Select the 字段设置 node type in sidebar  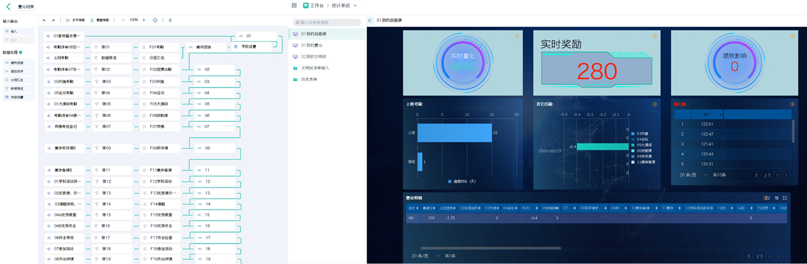click(19, 97)
